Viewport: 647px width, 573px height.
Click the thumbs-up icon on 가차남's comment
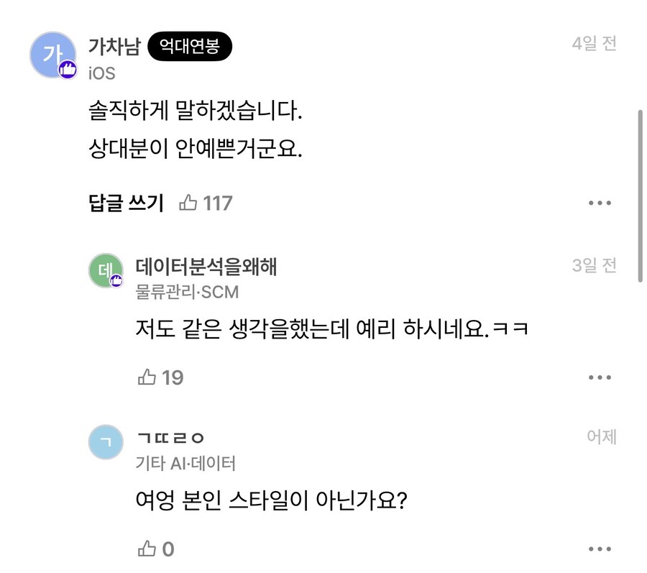(189, 202)
